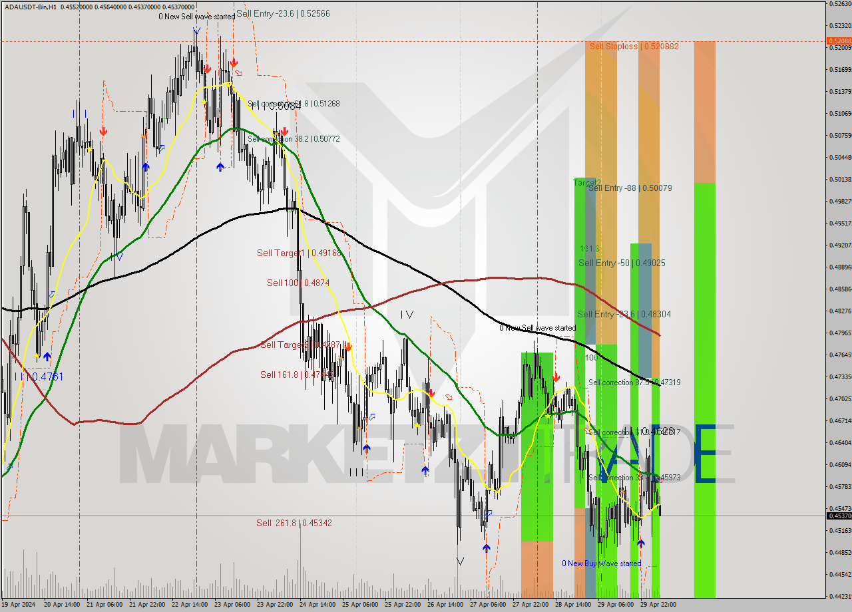Click 'Sell 261.8 | 0.45342' label

(294, 523)
